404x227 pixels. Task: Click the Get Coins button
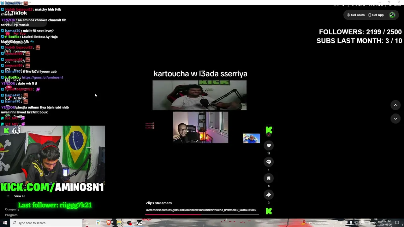[356, 15]
